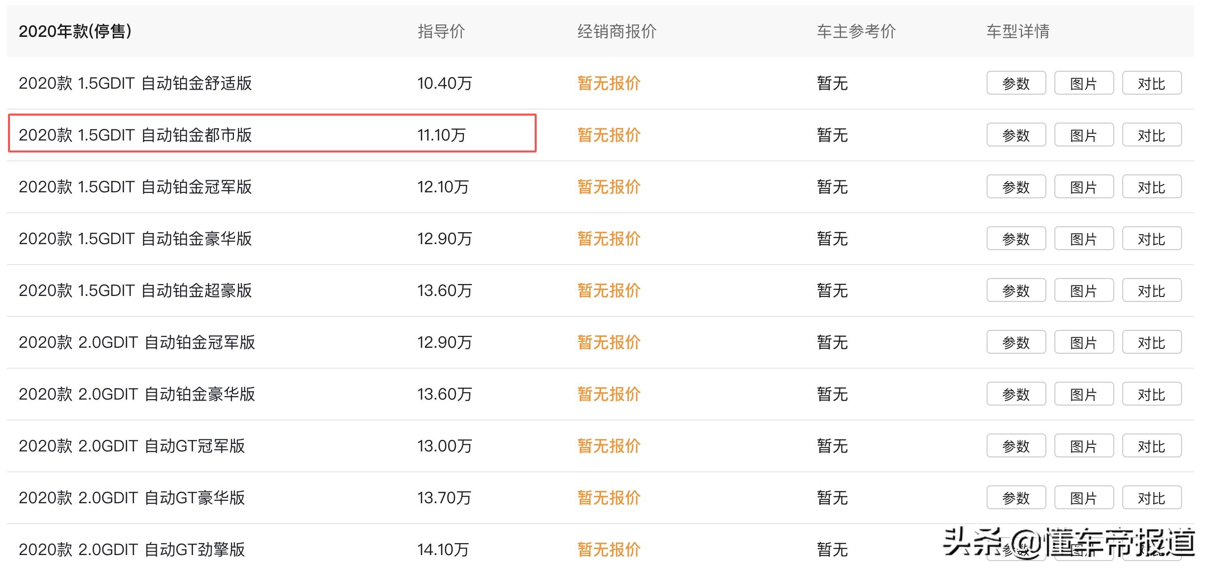This screenshot has height=575, width=1213.
Task: Click the 2020款 1.5GDIT 自动铂金超豪版 name
Action: [135, 290]
